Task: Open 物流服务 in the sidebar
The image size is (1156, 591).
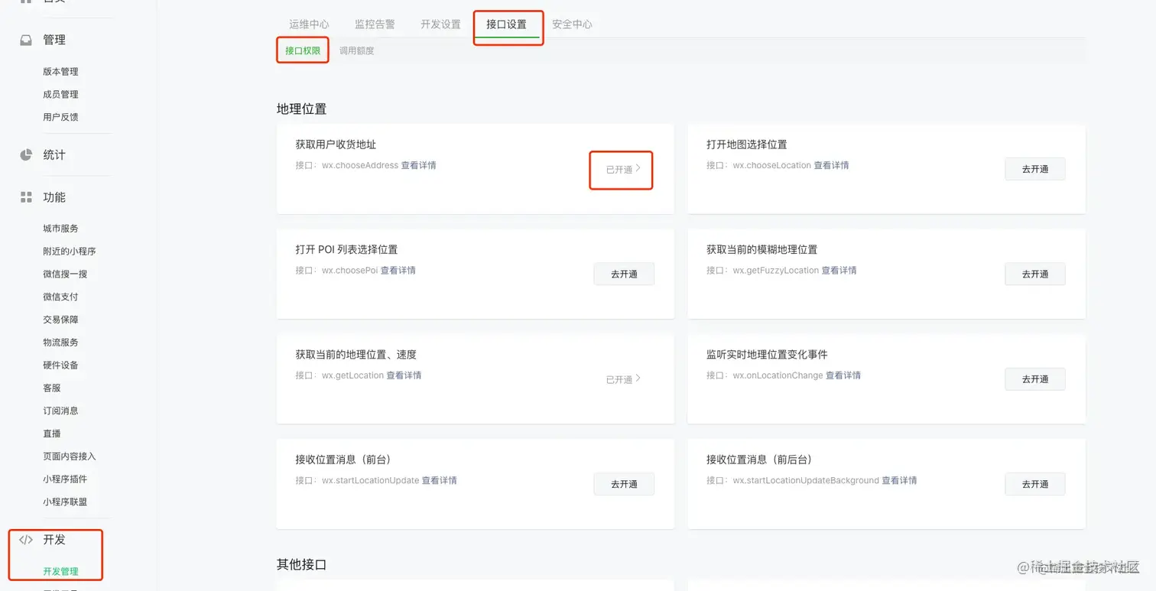Action: [x=60, y=343]
